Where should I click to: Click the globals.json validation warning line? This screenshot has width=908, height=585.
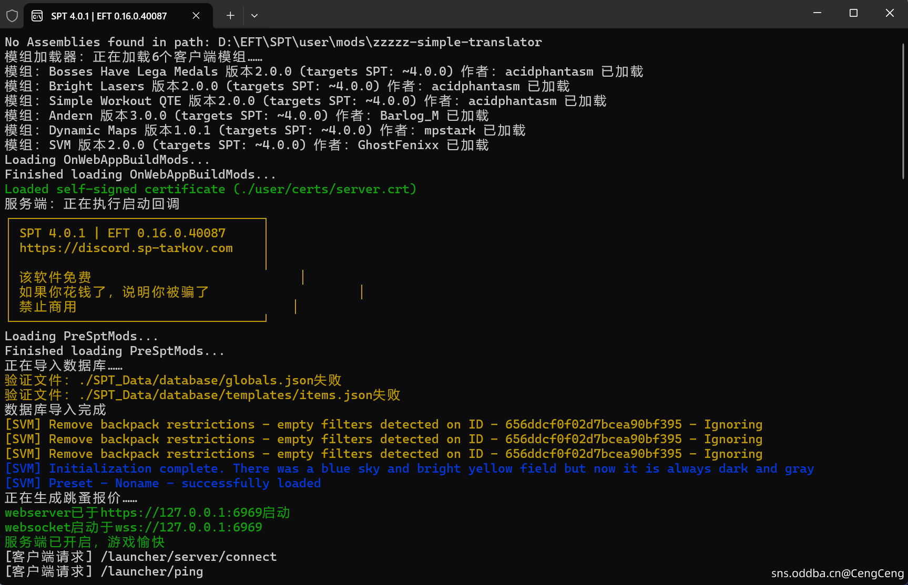[x=173, y=380]
